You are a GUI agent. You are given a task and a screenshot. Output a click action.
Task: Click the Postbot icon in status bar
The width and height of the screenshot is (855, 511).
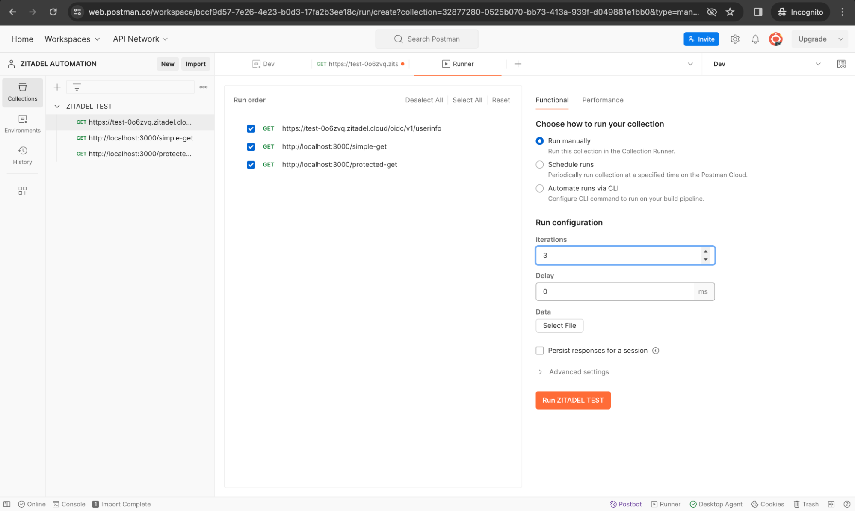pyautogui.click(x=626, y=504)
